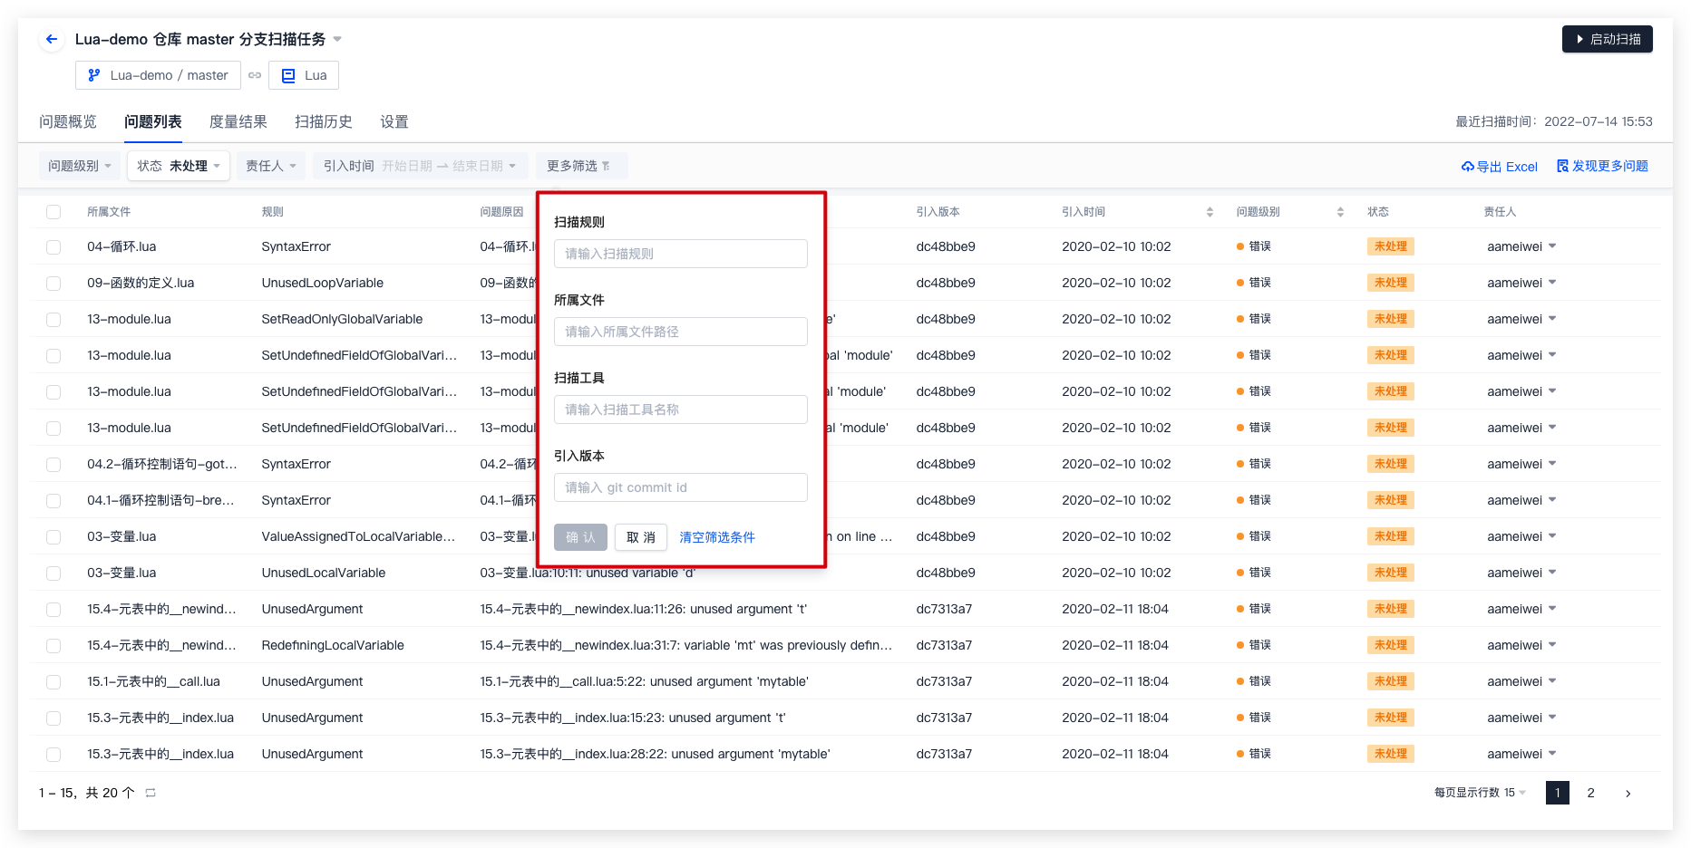Open issue 15.1-元表中的__call.lua:5:22 unused argument
1691x848 pixels.
tap(644, 681)
